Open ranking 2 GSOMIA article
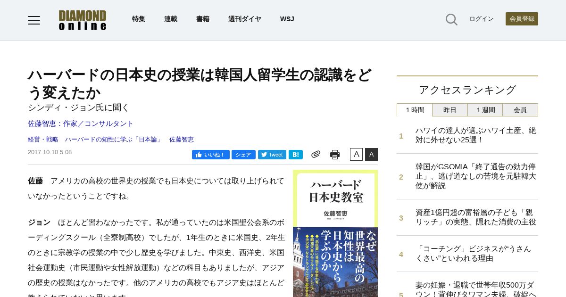The image size is (566, 297). (476, 176)
